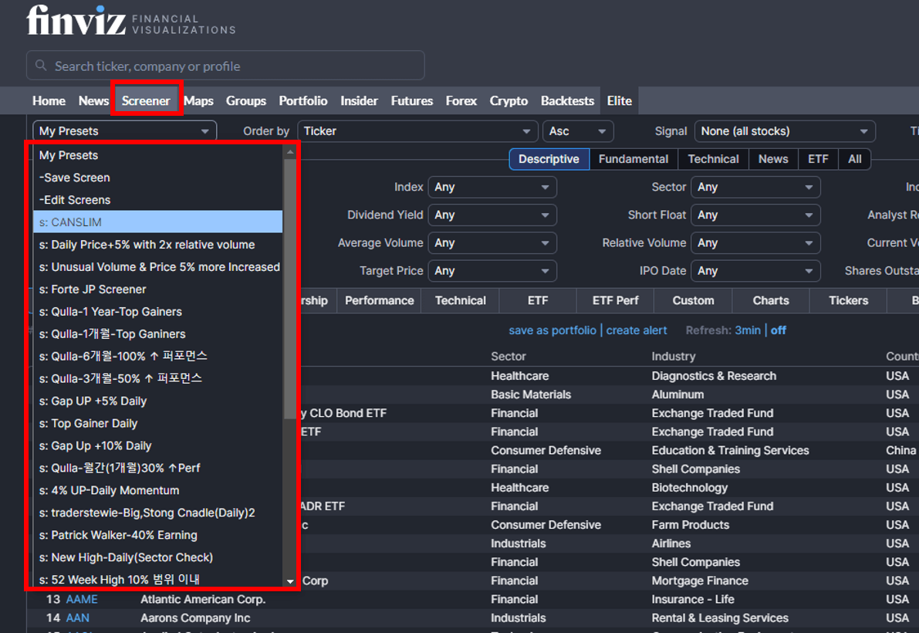The image size is (919, 633).
Task: Click the preset list scrollbar thumb
Action: 290,289
